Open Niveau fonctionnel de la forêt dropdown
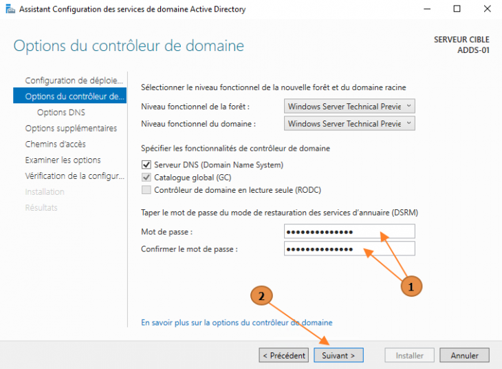Viewport: 502px width, 369px height. pyautogui.click(x=349, y=106)
